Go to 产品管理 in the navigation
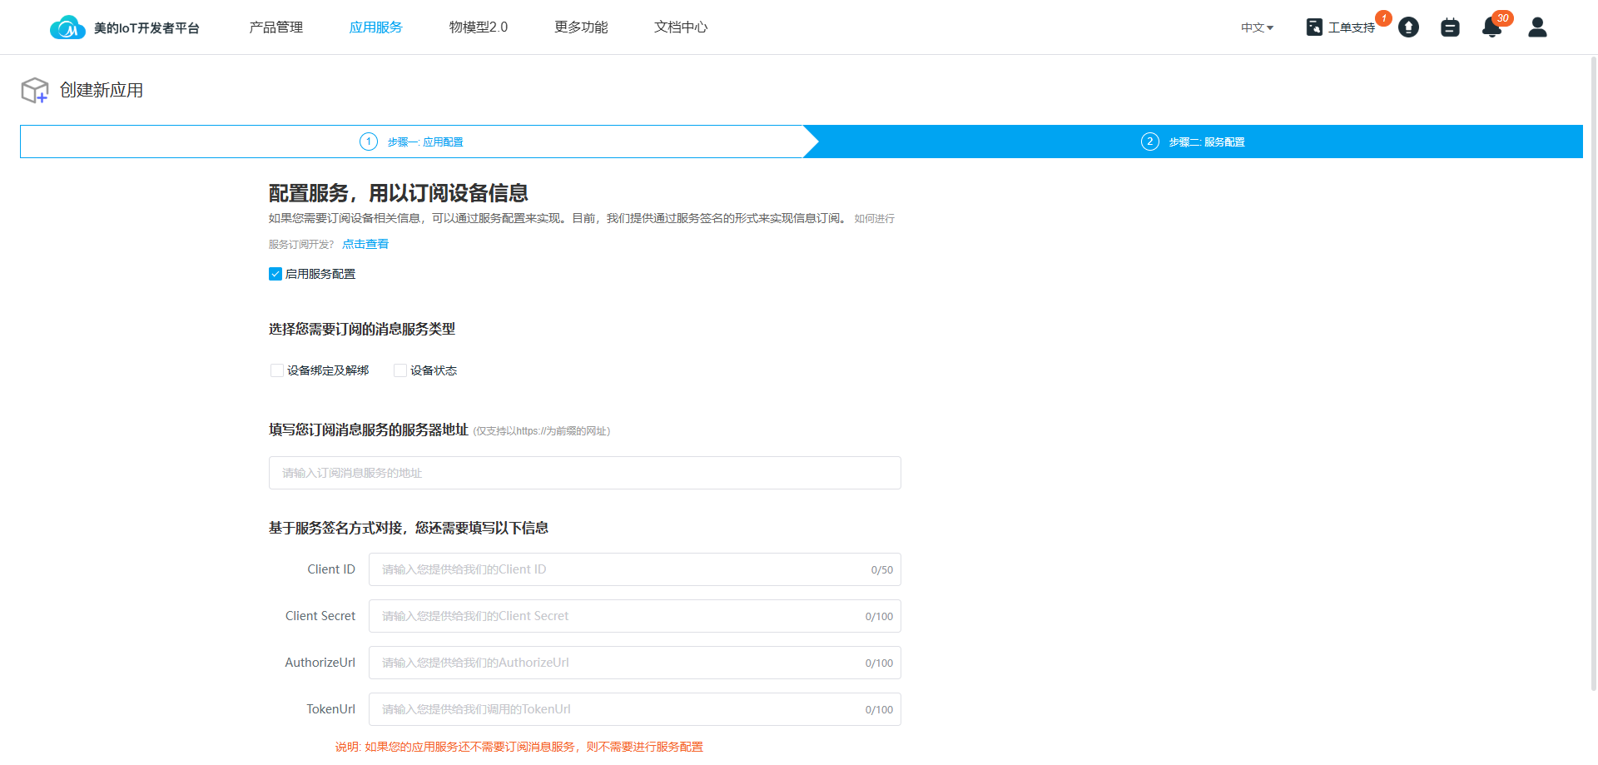 click(x=275, y=27)
